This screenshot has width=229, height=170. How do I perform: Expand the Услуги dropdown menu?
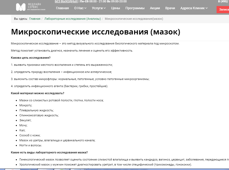98,8
